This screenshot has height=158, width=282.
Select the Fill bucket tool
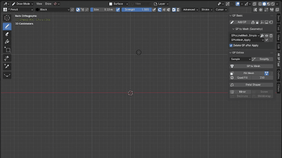coord(7,42)
